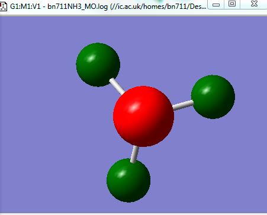
Task: Click the bond joining red and upper-left atom
Action: tap(117, 86)
